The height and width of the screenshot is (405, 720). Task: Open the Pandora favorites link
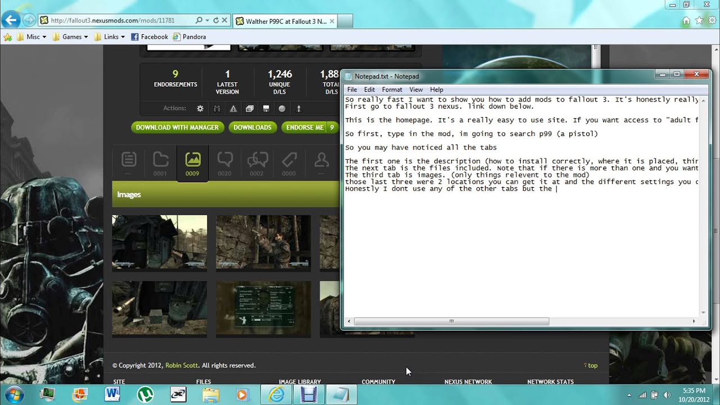click(x=190, y=37)
